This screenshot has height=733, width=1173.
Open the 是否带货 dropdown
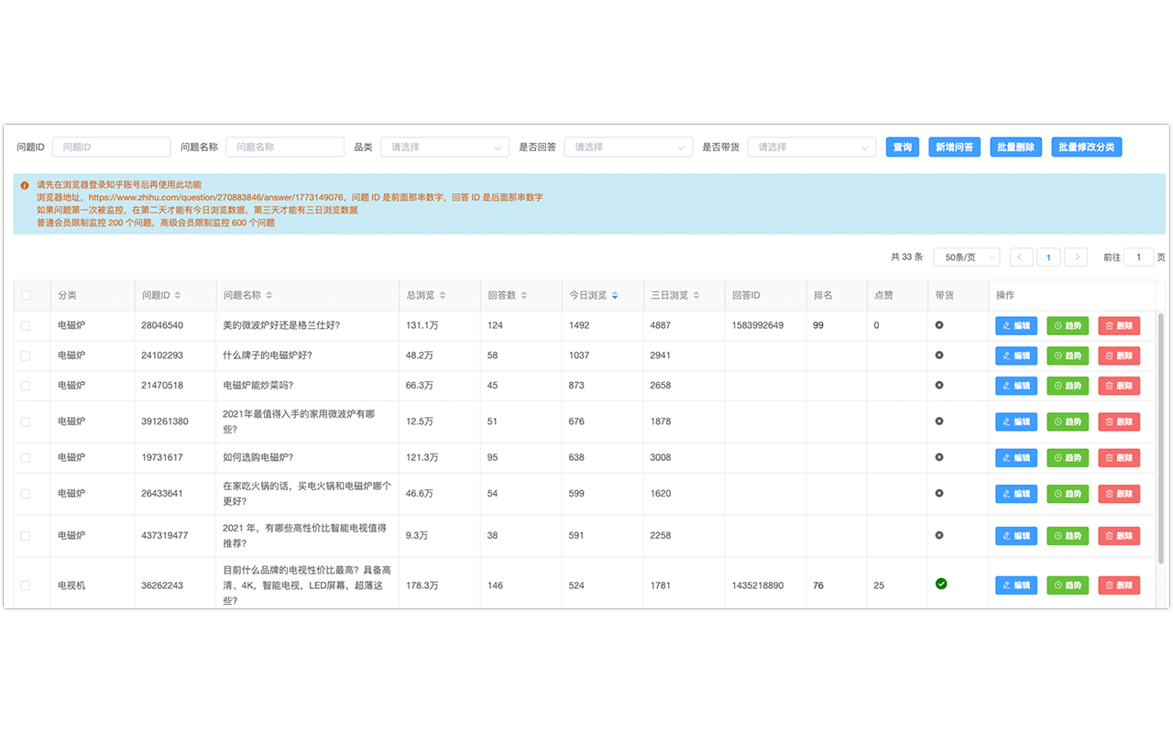coord(812,147)
